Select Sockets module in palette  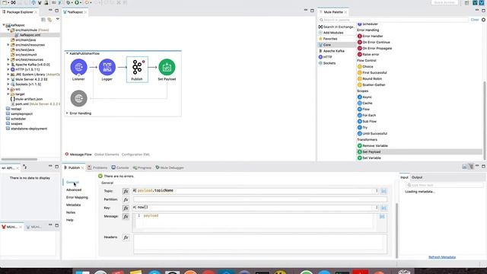pyautogui.click(x=327, y=63)
